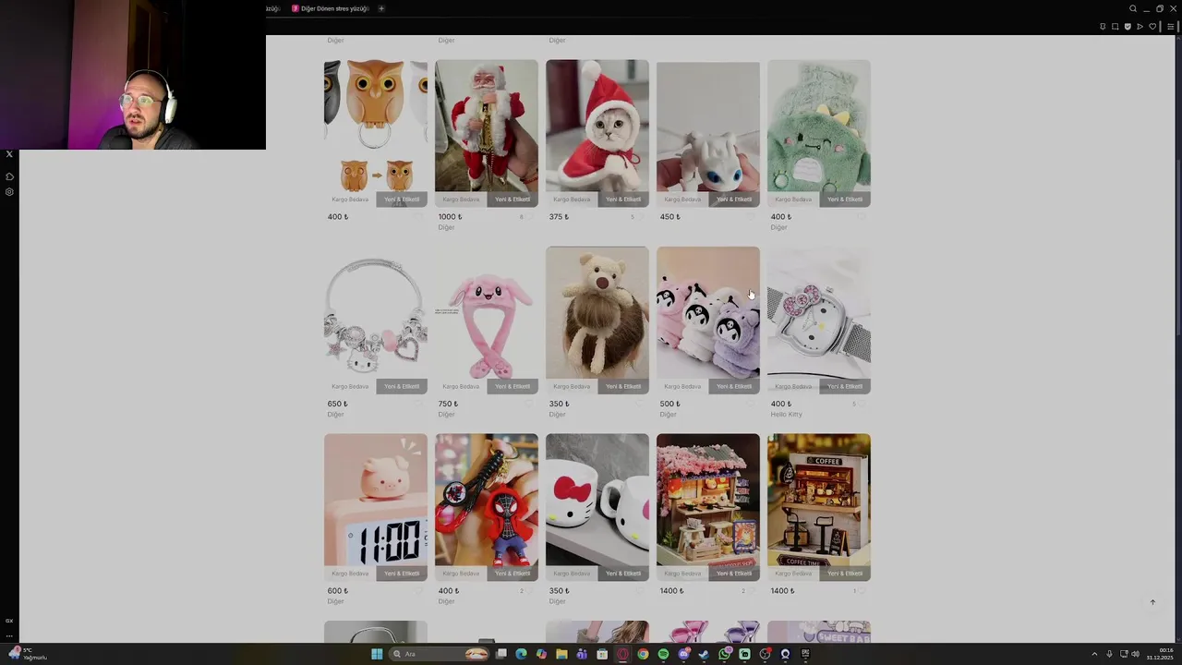This screenshot has width=1182, height=665.
Task: Open the cat in Santa cape product
Action: (x=597, y=133)
